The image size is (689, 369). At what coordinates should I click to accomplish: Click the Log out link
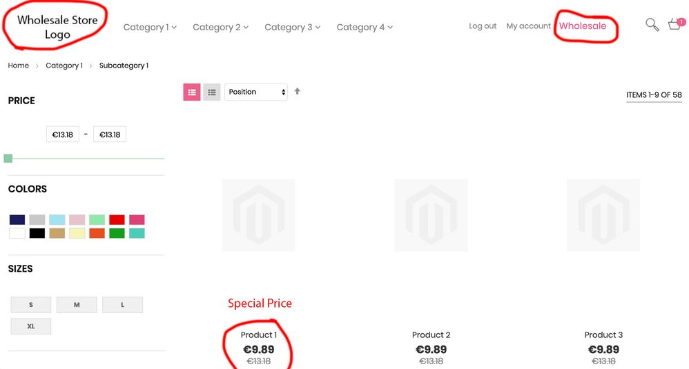coord(483,26)
